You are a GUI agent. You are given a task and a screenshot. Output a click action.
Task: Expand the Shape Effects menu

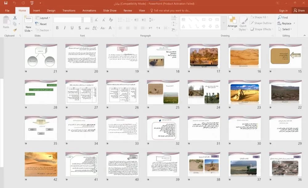tap(261, 29)
